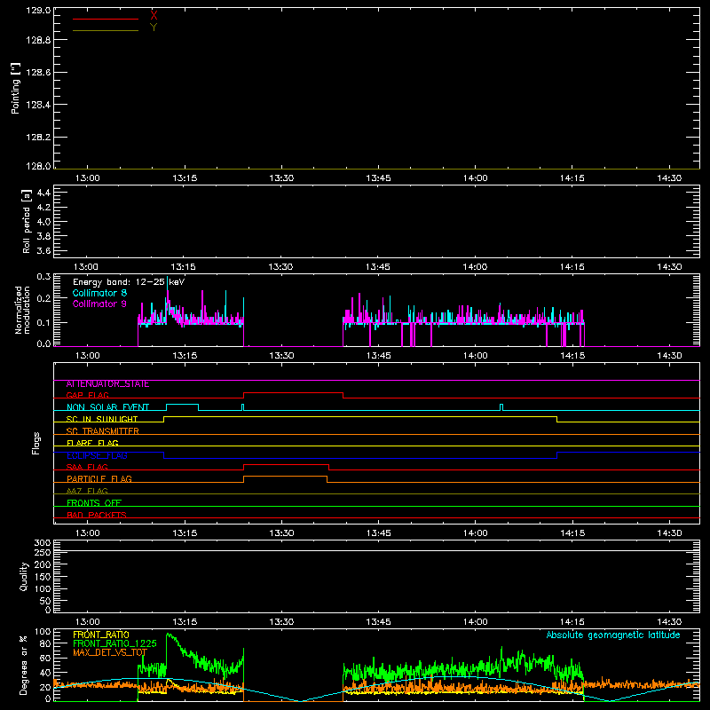Viewport: 710px width, 710px height.
Task: Click the olive Y legend line
Action: (x=105, y=31)
